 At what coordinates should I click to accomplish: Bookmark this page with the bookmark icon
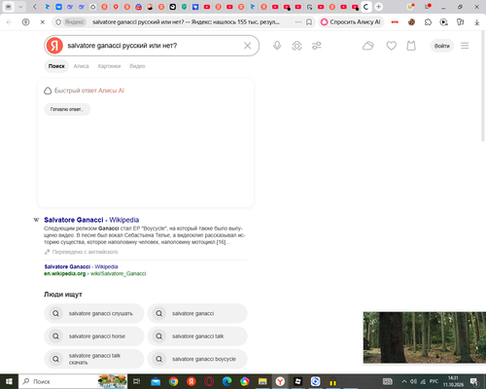[309, 22]
